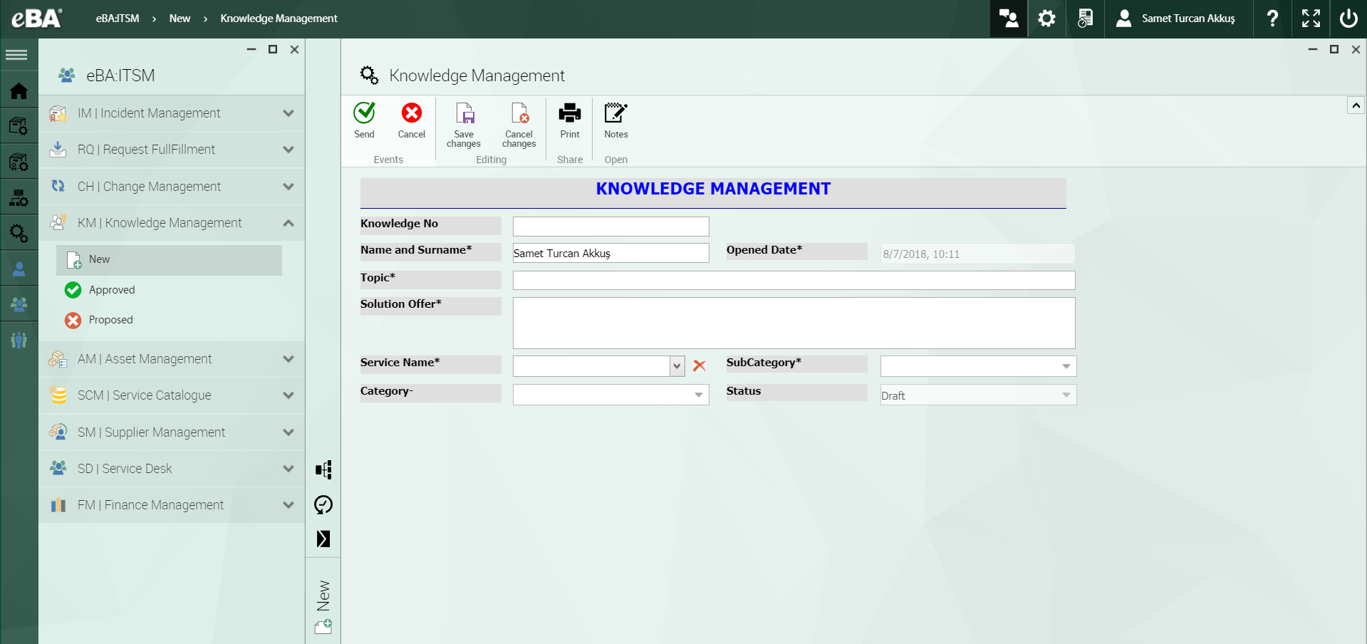Viewport: 1367px width, 644px height.
Task: Click the Name and Surname field
Action: (x=611, y=253)
